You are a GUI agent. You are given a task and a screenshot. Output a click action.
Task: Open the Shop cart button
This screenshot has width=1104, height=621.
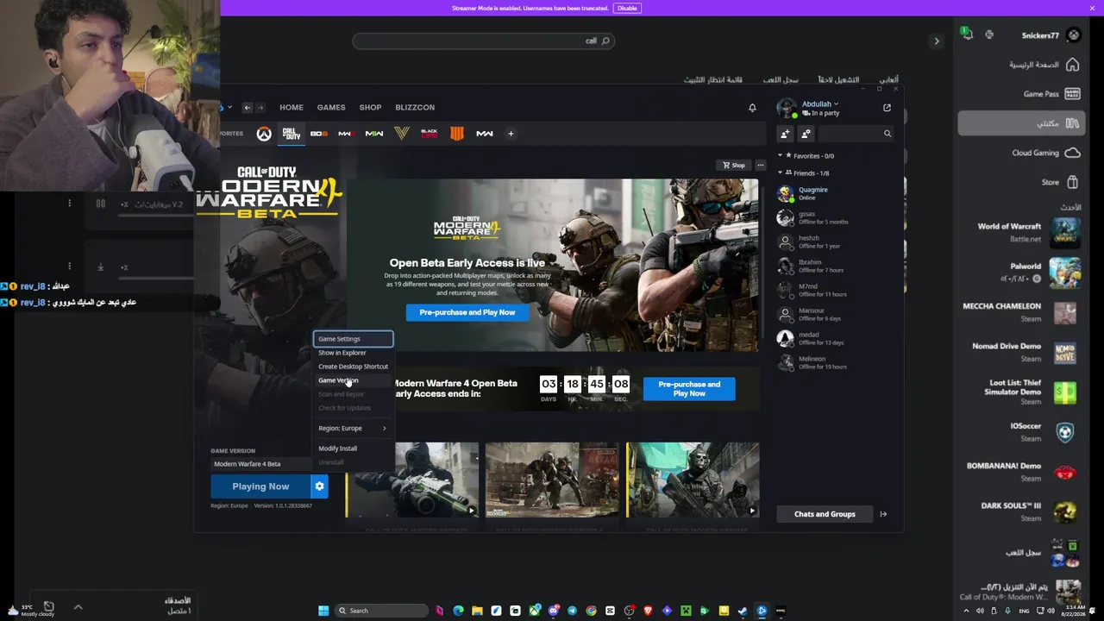pyautogui.click(x=734, y=166)
